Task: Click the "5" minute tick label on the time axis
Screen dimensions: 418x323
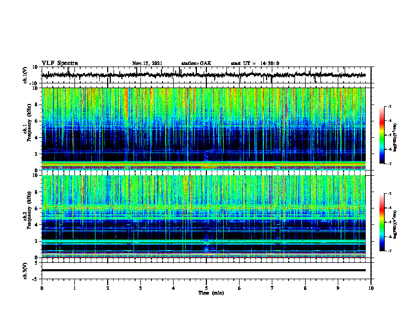Action: click(x=206, y=288)
